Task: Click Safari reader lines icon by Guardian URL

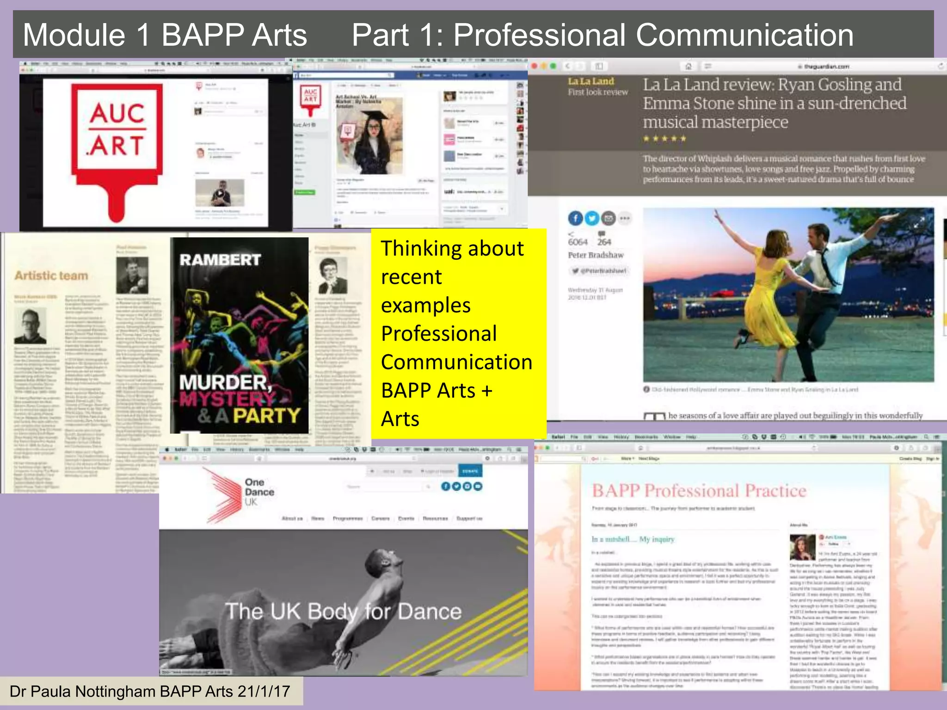Action: [707, 67]
